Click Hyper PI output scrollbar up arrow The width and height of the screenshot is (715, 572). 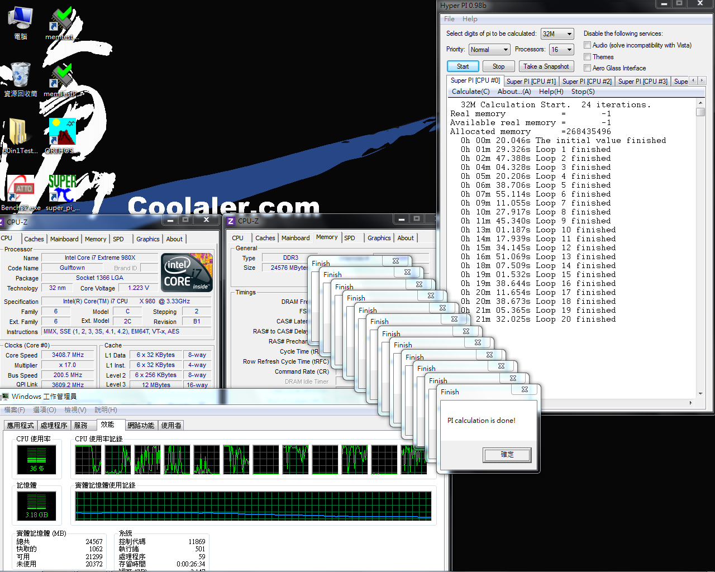click(700, 103)
